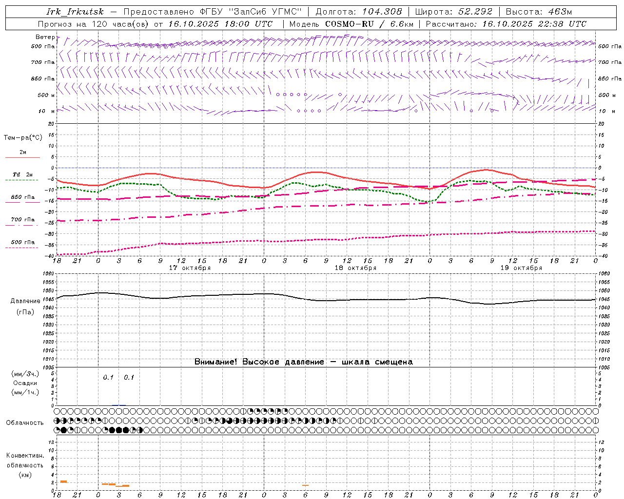Viewport: 624px width, 499px height.
Task: Click the Осадки precipitation label
Action: pyautogui.click(x=25, y=383)
